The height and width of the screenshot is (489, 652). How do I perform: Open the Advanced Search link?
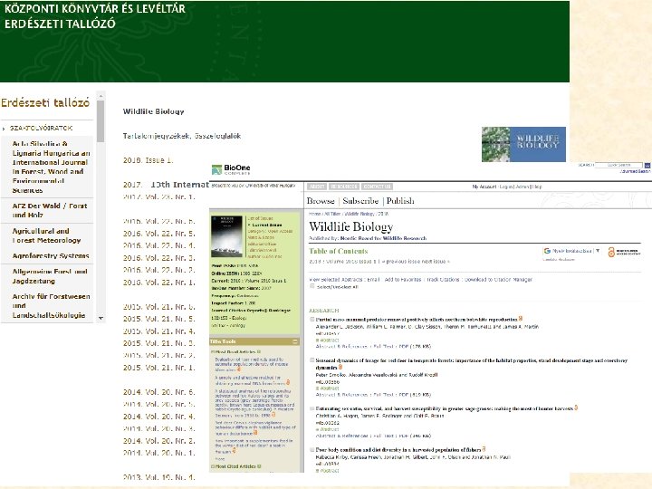(x=635, y=171)
